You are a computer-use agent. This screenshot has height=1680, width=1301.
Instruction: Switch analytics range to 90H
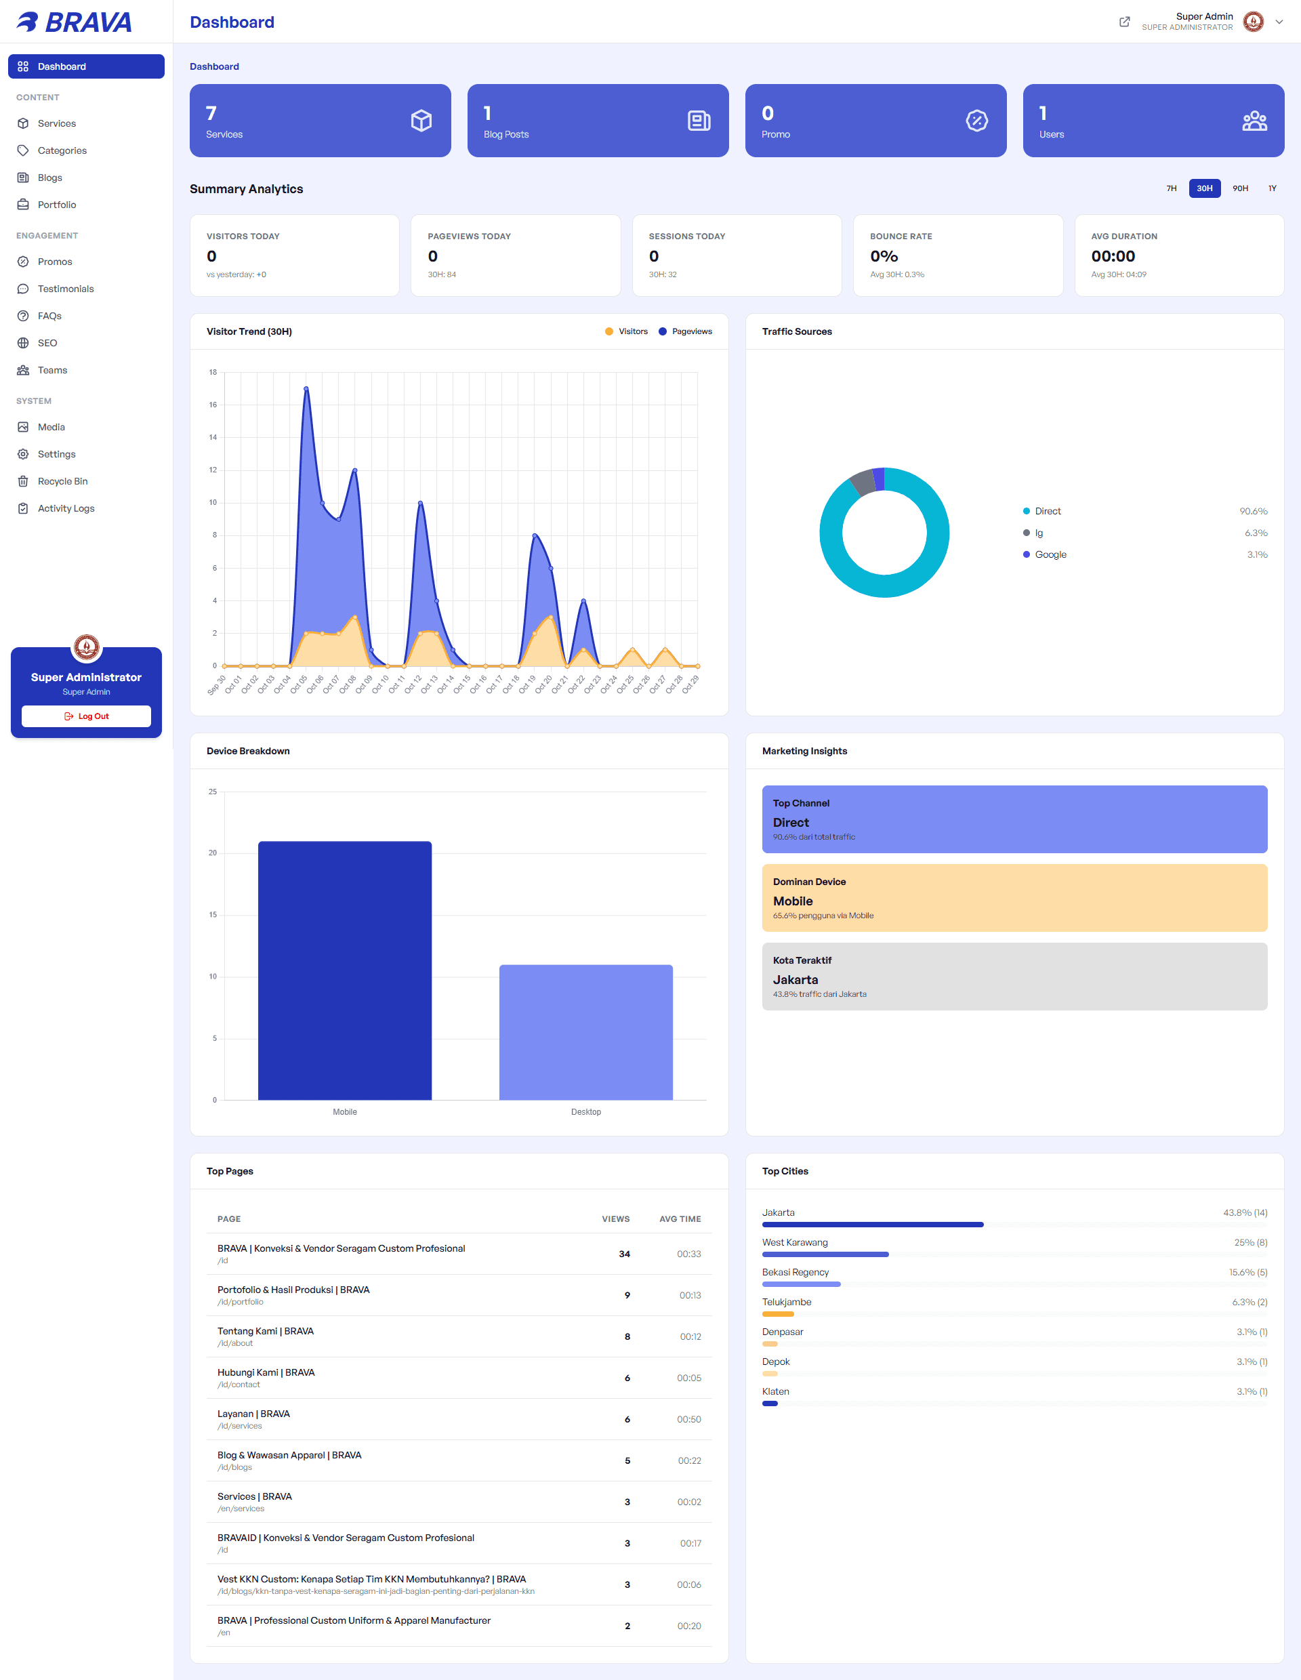(1240, 188)
